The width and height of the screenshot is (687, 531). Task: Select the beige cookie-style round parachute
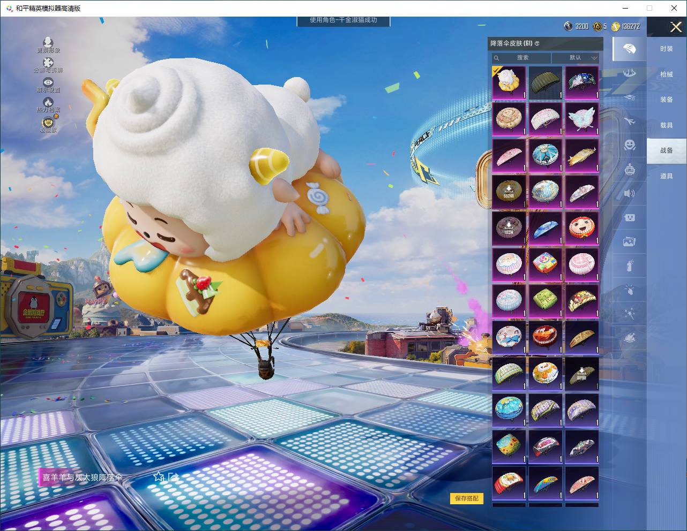(509, 119)
